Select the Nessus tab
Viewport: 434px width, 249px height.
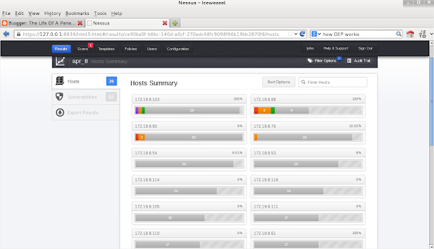127,23
